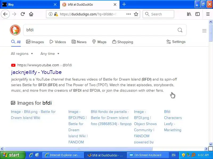The height and width of the screenshot is (159, 213).
Task: Open the Windows start menu
Action: coord(13,155)
